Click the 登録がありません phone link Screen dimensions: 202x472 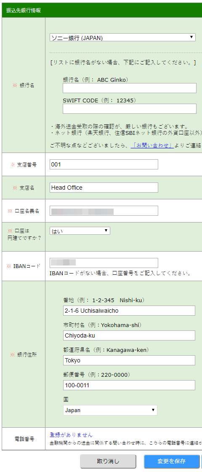point(71,435)
